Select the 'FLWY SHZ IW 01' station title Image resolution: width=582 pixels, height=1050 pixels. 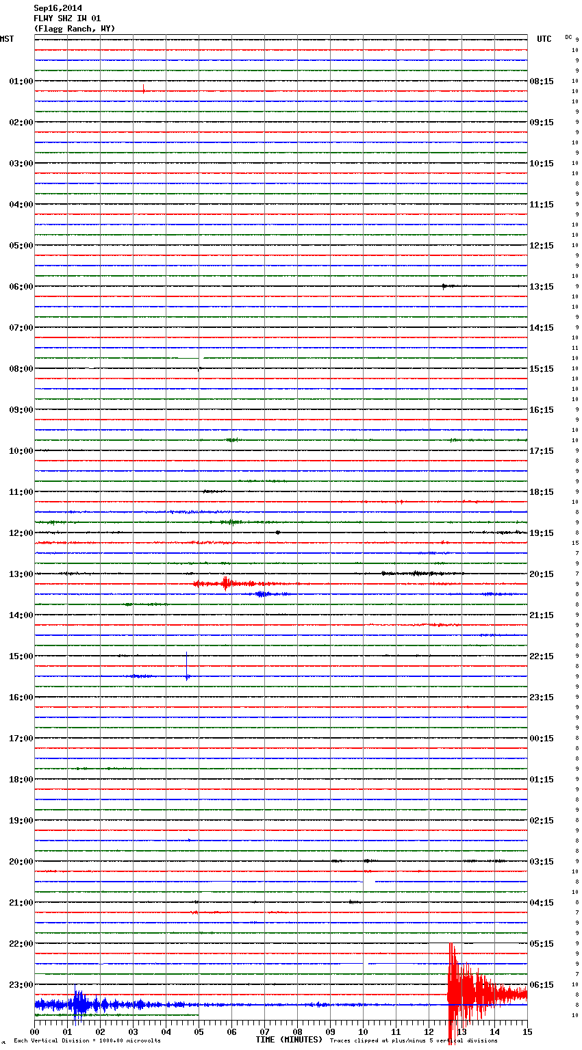point(67,18)
